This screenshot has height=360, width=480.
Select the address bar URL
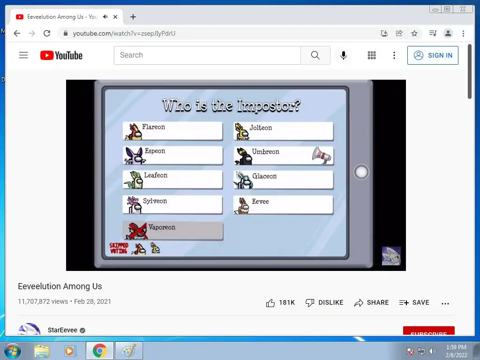point(124,33)
